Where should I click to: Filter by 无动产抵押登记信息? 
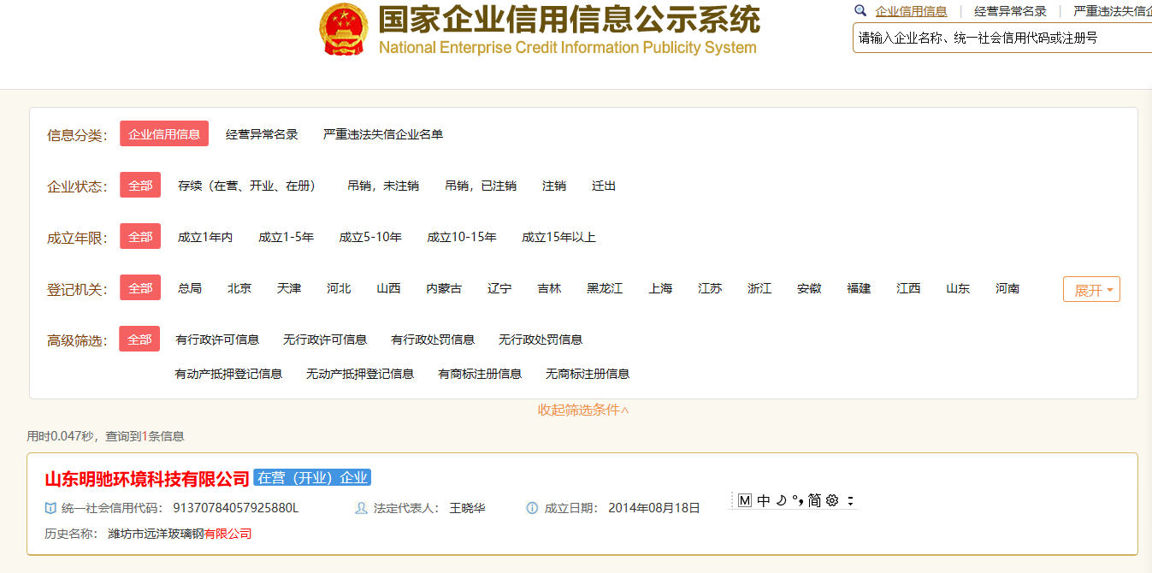(x=360, y=374)
